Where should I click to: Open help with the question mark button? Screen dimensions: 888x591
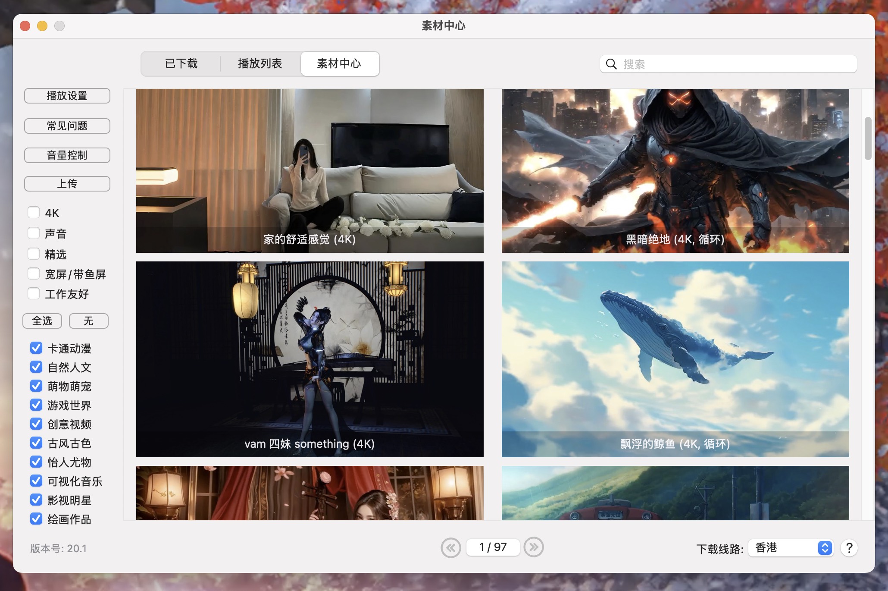[849, 548]
